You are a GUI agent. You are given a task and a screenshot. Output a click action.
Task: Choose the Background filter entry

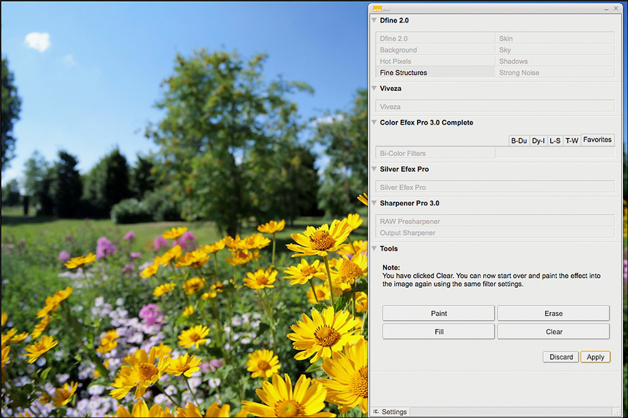pos(435,50)
